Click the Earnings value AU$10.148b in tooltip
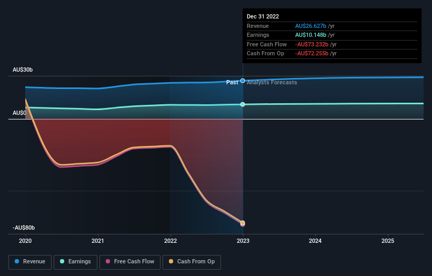This screenshot has height=276, width=432. pos(311,35)
